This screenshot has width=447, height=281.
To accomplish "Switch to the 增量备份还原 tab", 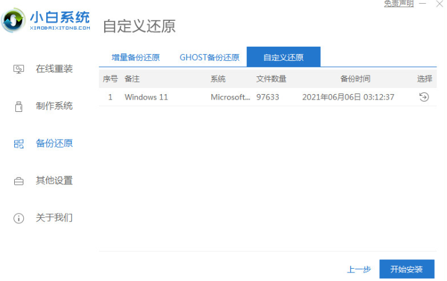I will (x=135, y=58).
